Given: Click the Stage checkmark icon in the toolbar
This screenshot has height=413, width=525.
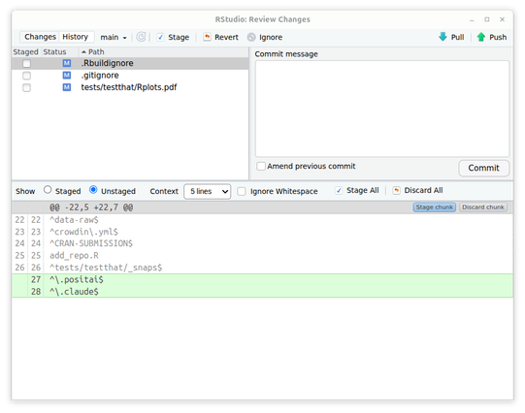Looking at the screenshot, I should [160, 37].
